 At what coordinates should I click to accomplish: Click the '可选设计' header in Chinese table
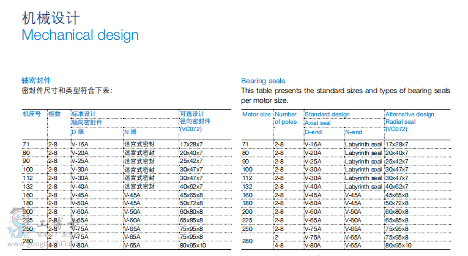191,114
